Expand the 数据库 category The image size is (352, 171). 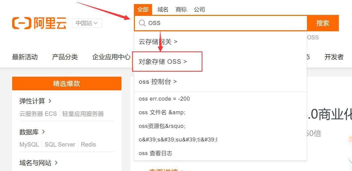[32, 132]
